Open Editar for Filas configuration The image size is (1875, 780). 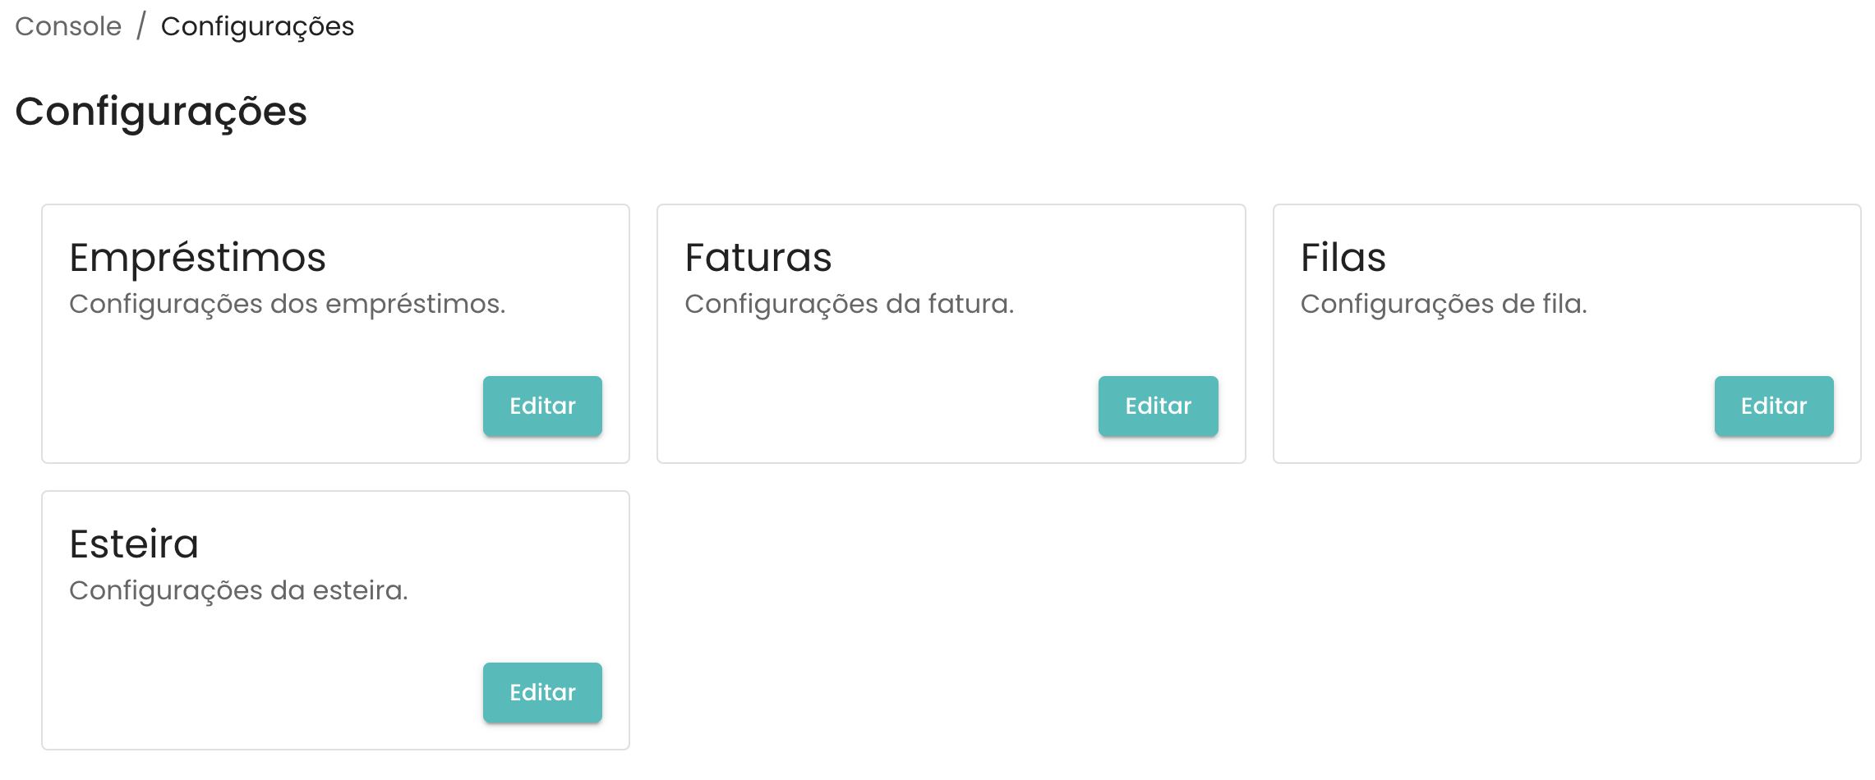click(1773, 406)
